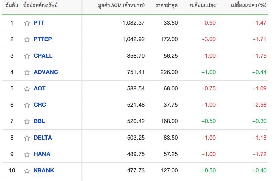Screen dimensions: 276x181
Task: Select the HANA symbol link
Action: point(42,154)
